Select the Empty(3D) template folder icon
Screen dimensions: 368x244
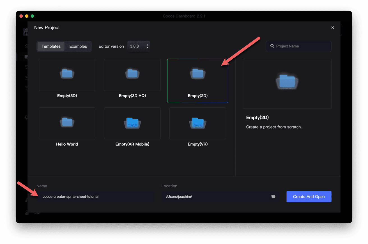pos(67,73)
